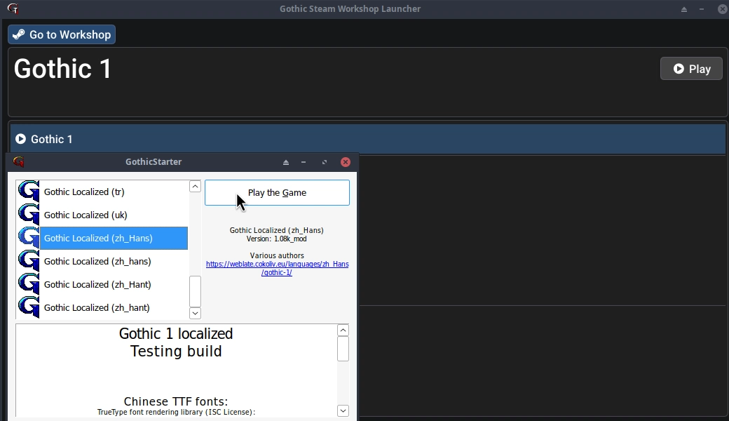Click the Gothic launcher app icon in title bar
The image size is (729, 421).
coord(13,8)
